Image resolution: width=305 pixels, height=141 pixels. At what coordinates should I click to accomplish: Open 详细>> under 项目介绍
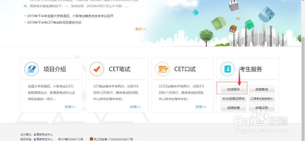(70, 107)
